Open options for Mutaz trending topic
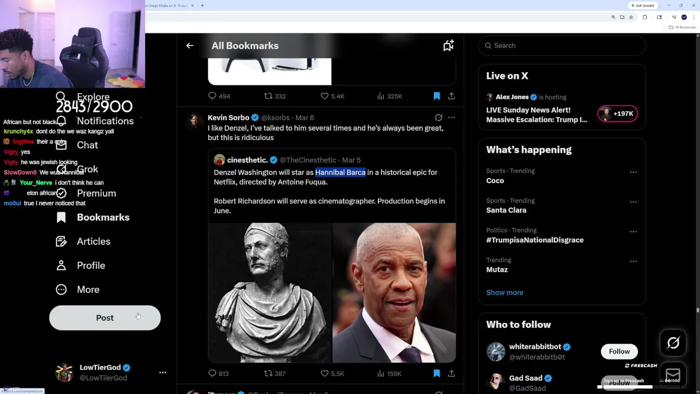This screenshot has height=394, width=700. (633, 262)
